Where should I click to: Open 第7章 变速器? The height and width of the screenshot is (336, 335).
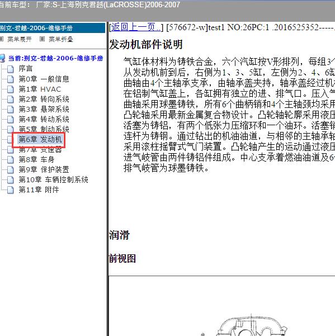pyautogui.click(x=40, y=150)
